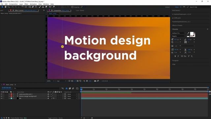Apply Subscript text style

coord(192,56)
